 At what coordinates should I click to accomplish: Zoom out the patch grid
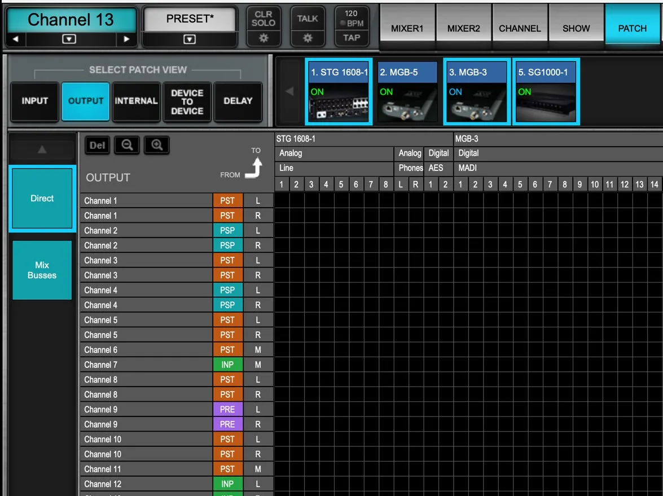(127, 146)
